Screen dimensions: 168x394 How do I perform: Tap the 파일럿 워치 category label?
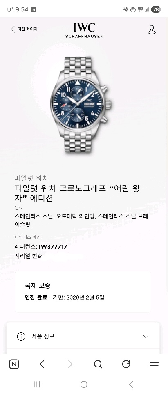click(x=31, y=178)
